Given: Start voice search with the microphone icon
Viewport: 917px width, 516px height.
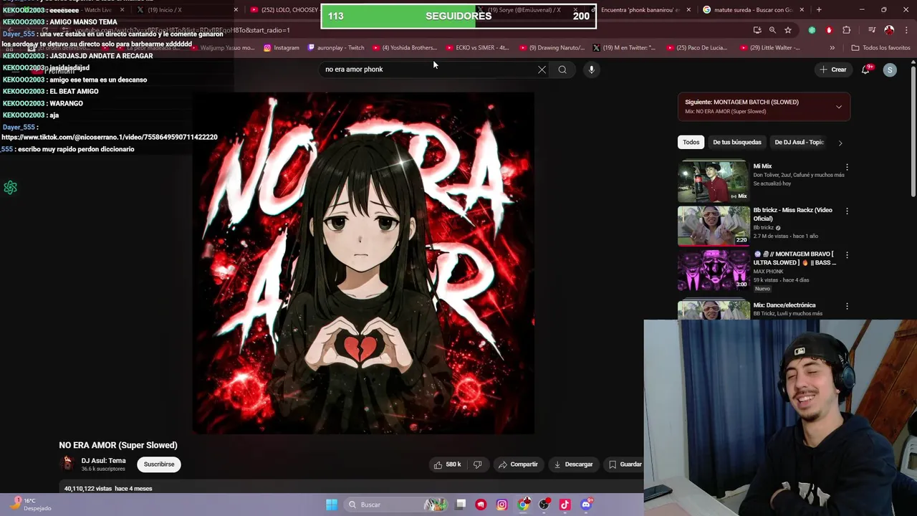Looking at the screenshot, I should tap(591, 70).
